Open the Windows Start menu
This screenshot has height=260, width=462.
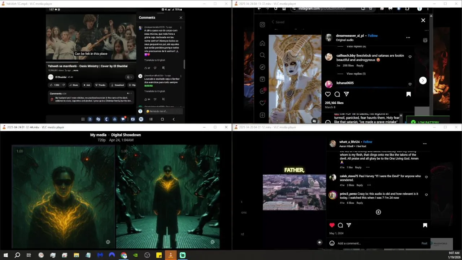[6, 255]
